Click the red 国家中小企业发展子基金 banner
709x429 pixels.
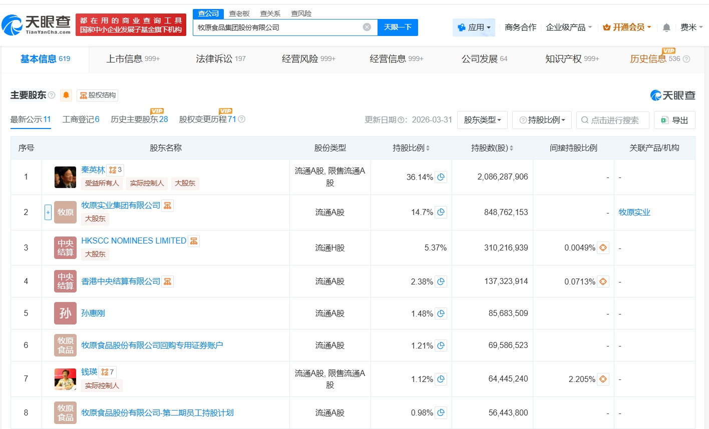pyautogui.click(x=131, y=24)
